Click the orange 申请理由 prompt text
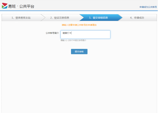This screenshot has width=158, height=113. 79,25
